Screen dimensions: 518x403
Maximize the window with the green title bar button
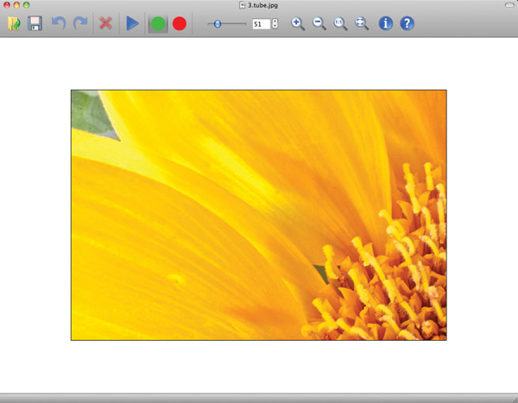pos(26,5)
